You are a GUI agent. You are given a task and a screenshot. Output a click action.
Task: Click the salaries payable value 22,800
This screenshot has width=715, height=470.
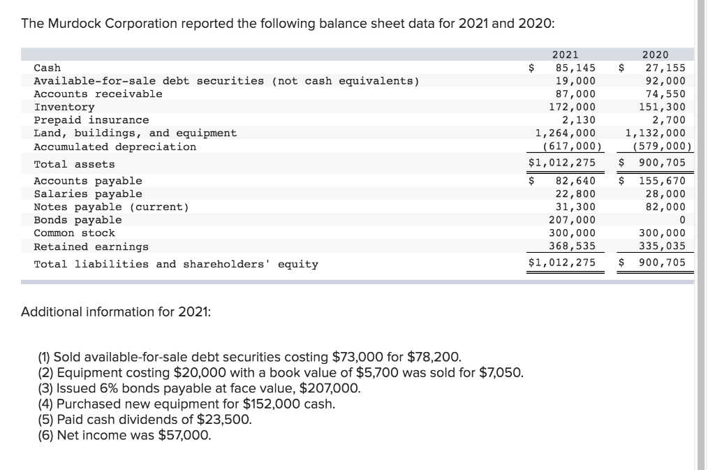pyautogui.click(x=575, y=194)
